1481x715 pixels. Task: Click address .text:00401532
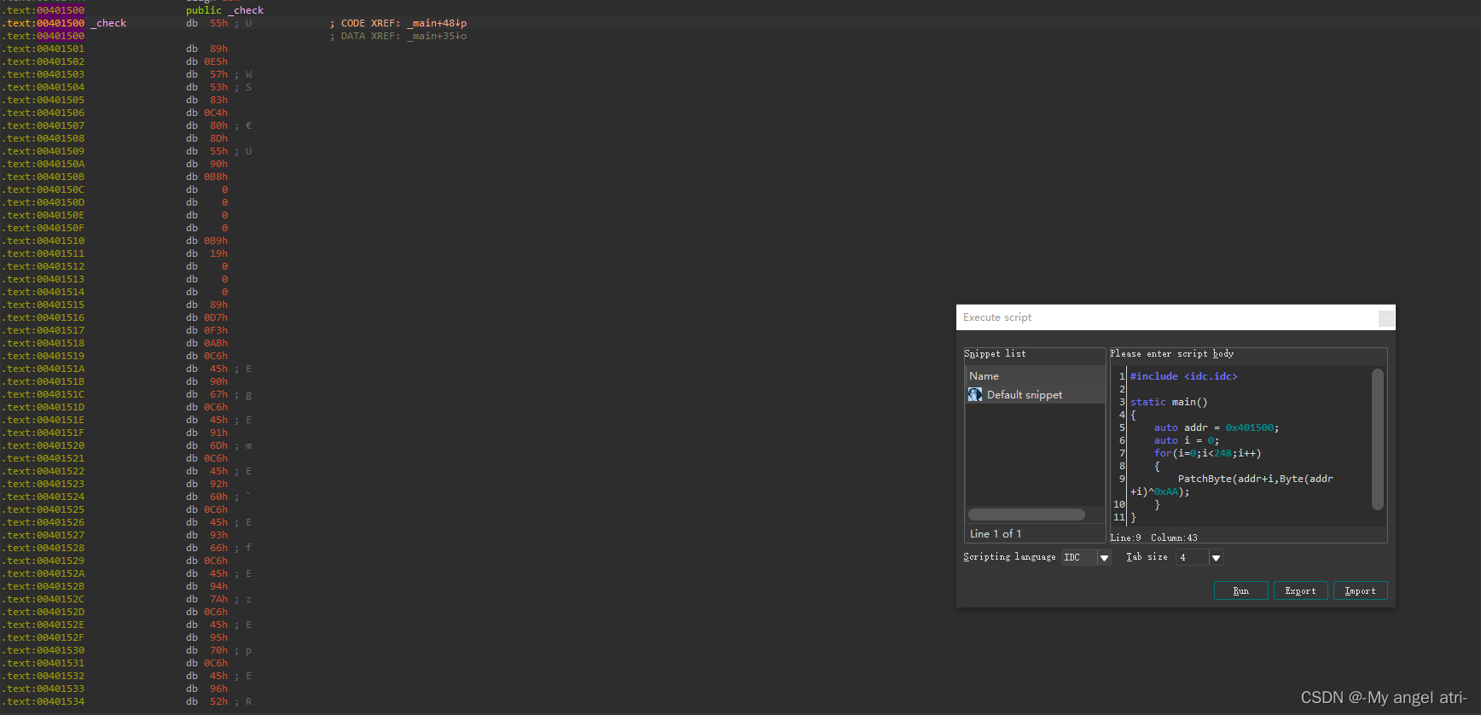(x=43, y=676)
